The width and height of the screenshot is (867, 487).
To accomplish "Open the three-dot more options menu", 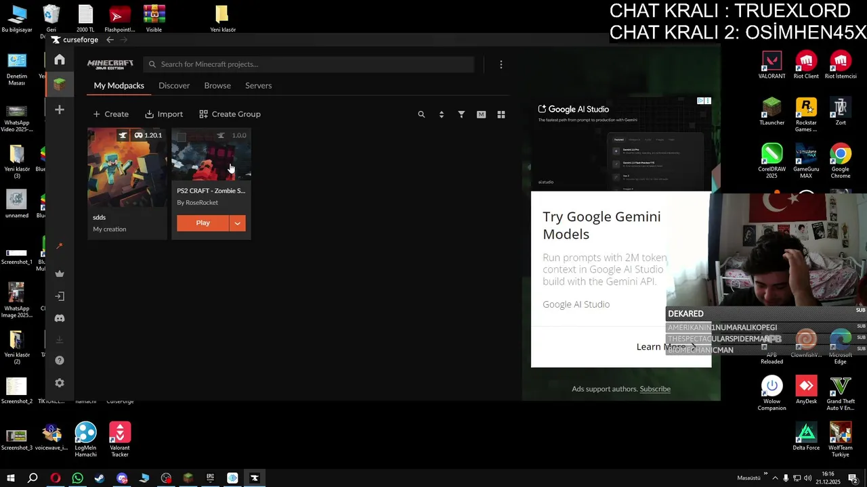I will 501,64.
